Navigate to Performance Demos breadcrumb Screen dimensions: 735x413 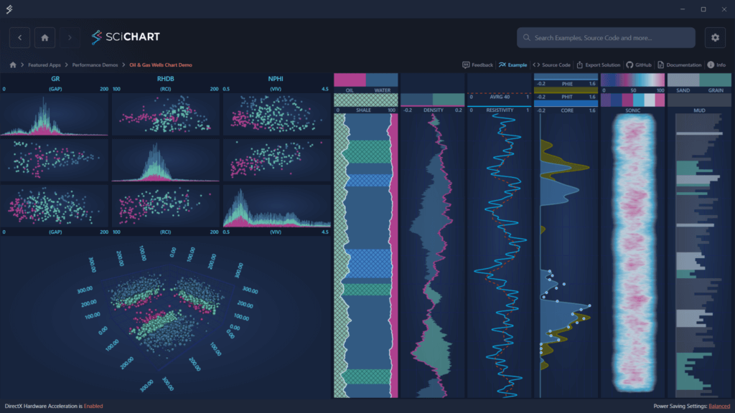pos(95,65)
